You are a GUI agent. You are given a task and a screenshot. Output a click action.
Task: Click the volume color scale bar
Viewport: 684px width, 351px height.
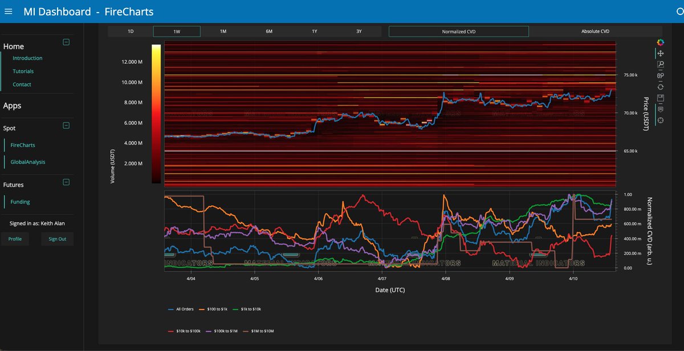pyautogui.click(x=156, y=114)
